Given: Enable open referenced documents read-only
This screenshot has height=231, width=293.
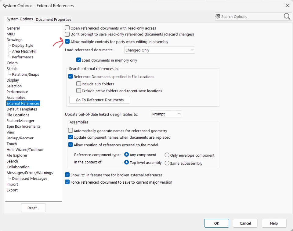Looking at the screenshot, I should [67, 28].
